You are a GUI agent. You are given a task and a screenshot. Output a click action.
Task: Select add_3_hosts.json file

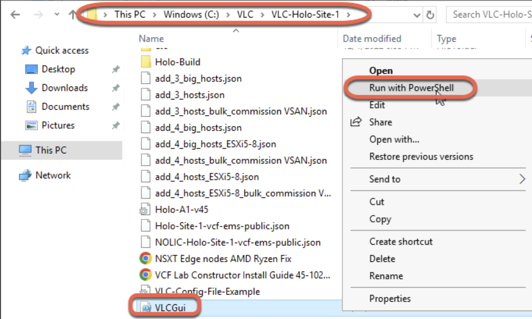[190, 95]
